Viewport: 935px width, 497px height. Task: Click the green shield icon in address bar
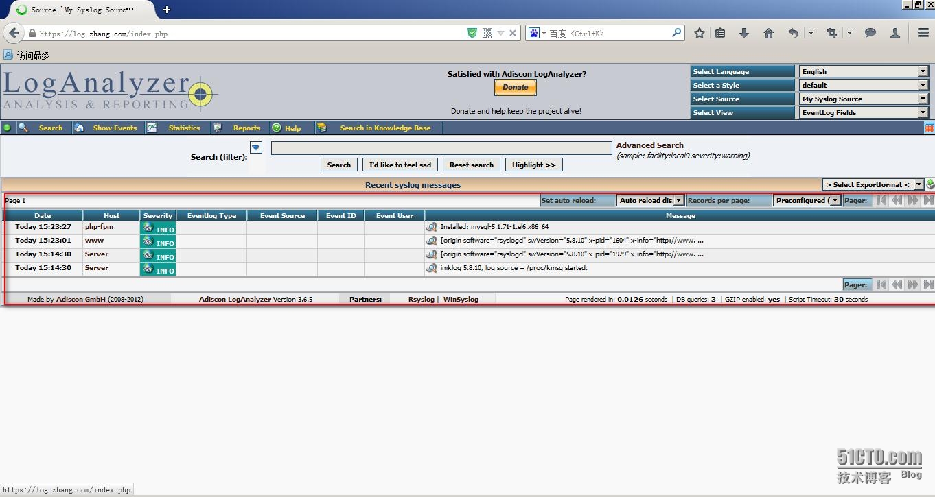click(472, 33)
